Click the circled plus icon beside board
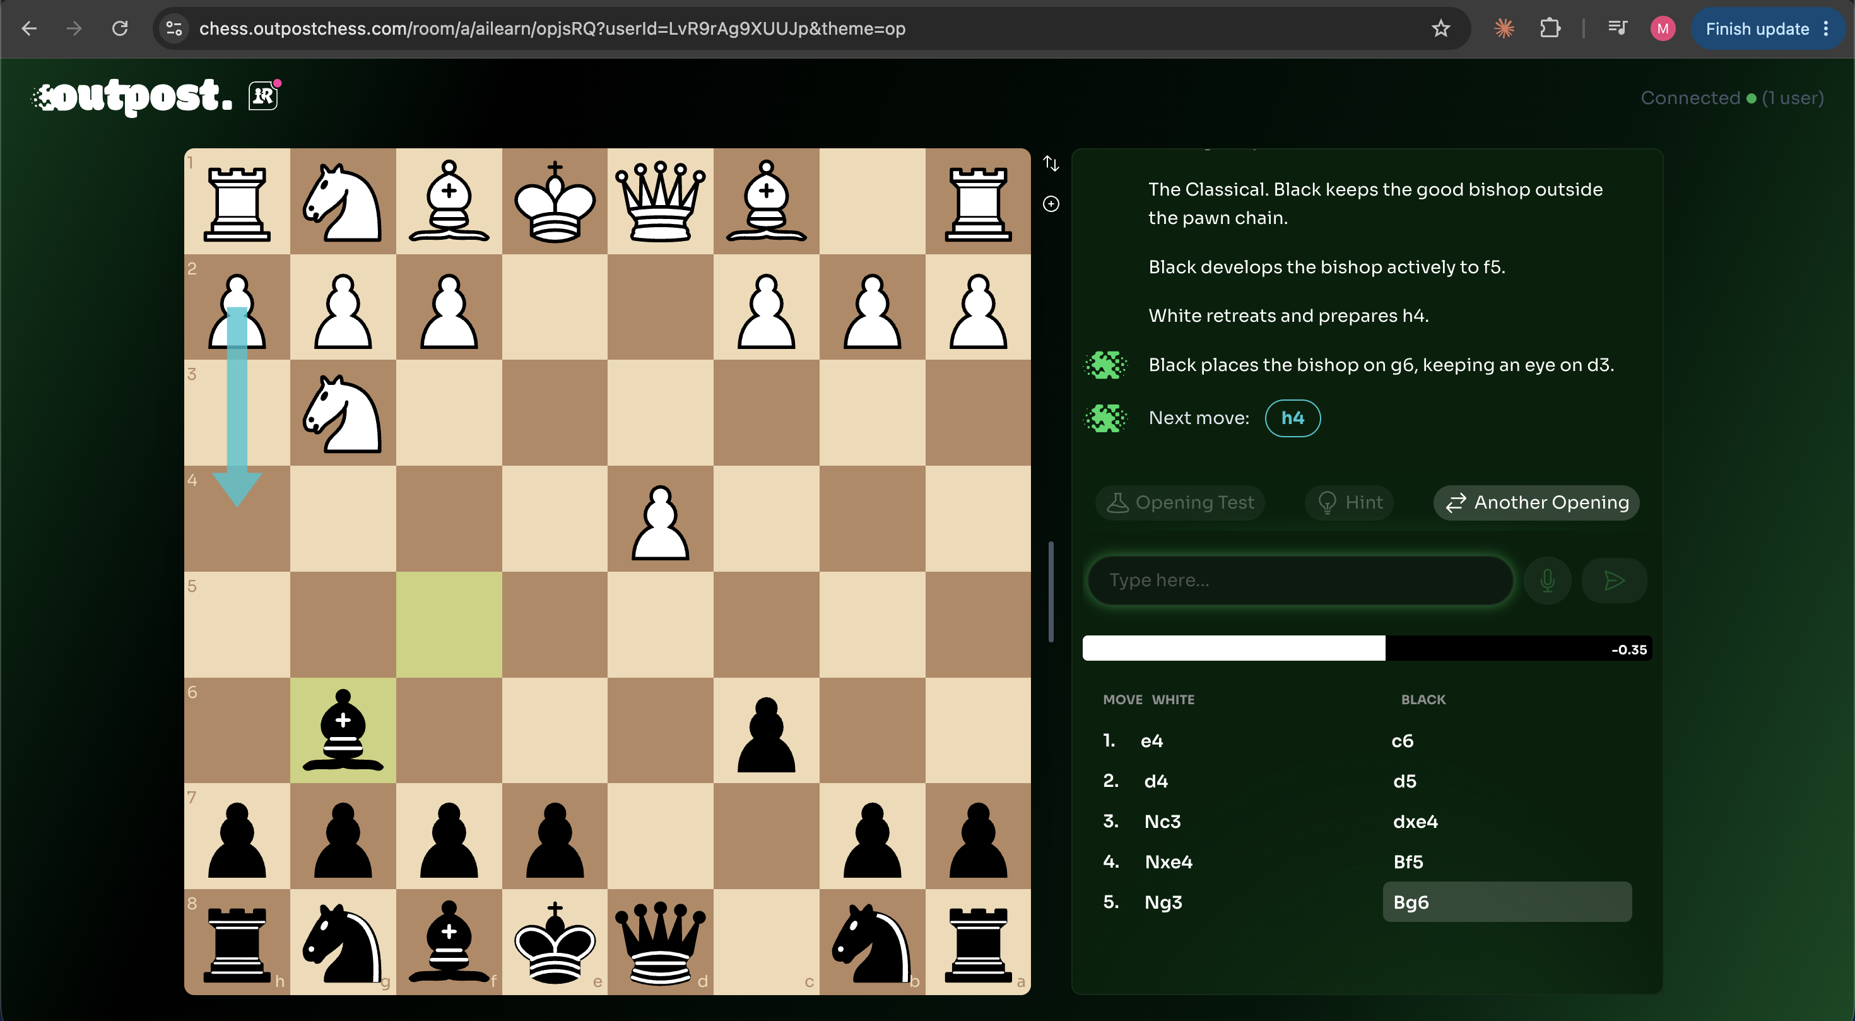The image size is (1855, 1021). click(x=1051, y=204)
